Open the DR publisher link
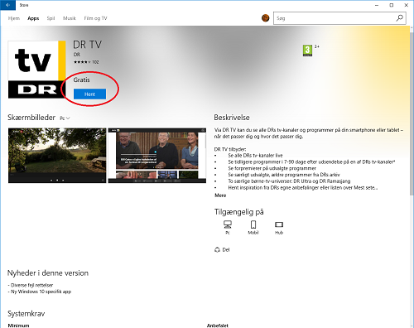This screenshot has height=328, width=414. pos(77,55)
